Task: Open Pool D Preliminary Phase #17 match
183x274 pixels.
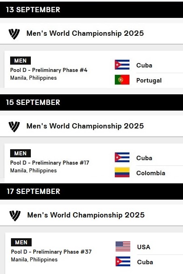Action: (50, 163)
